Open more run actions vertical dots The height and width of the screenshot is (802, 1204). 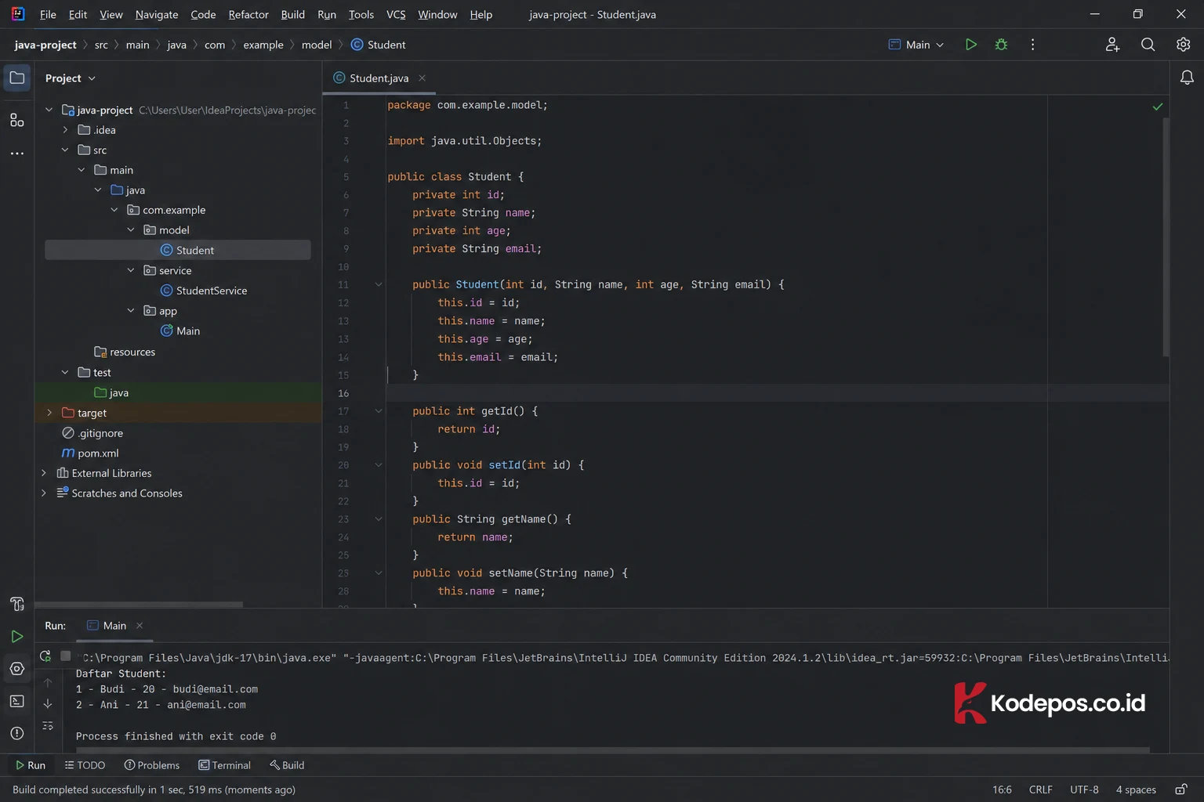tap(1032, 45)
